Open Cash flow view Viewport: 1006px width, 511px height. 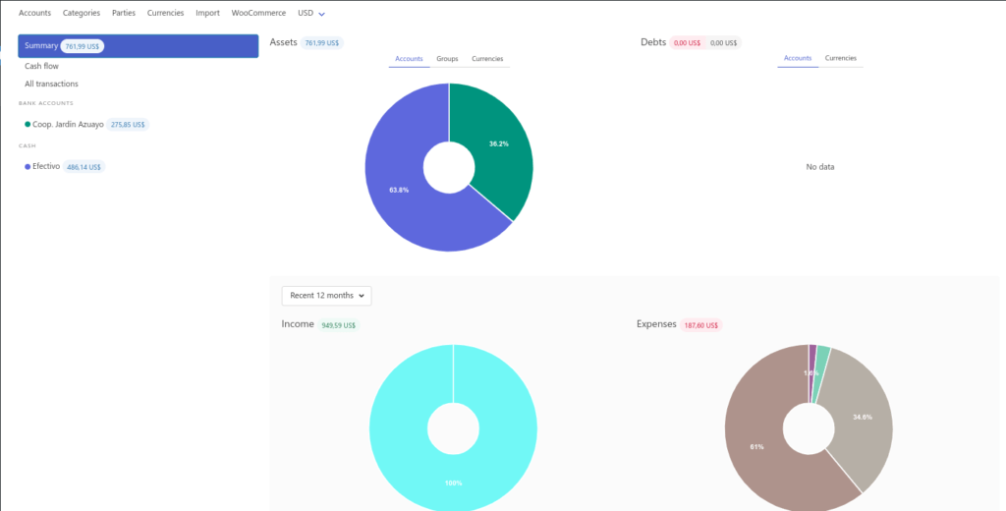41,66
